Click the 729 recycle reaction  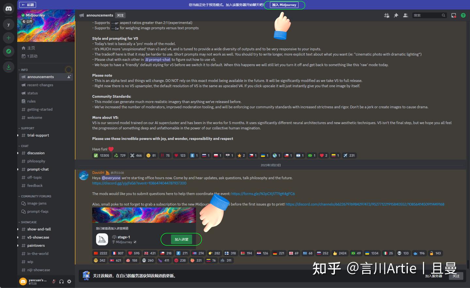[x=120, y=156]
